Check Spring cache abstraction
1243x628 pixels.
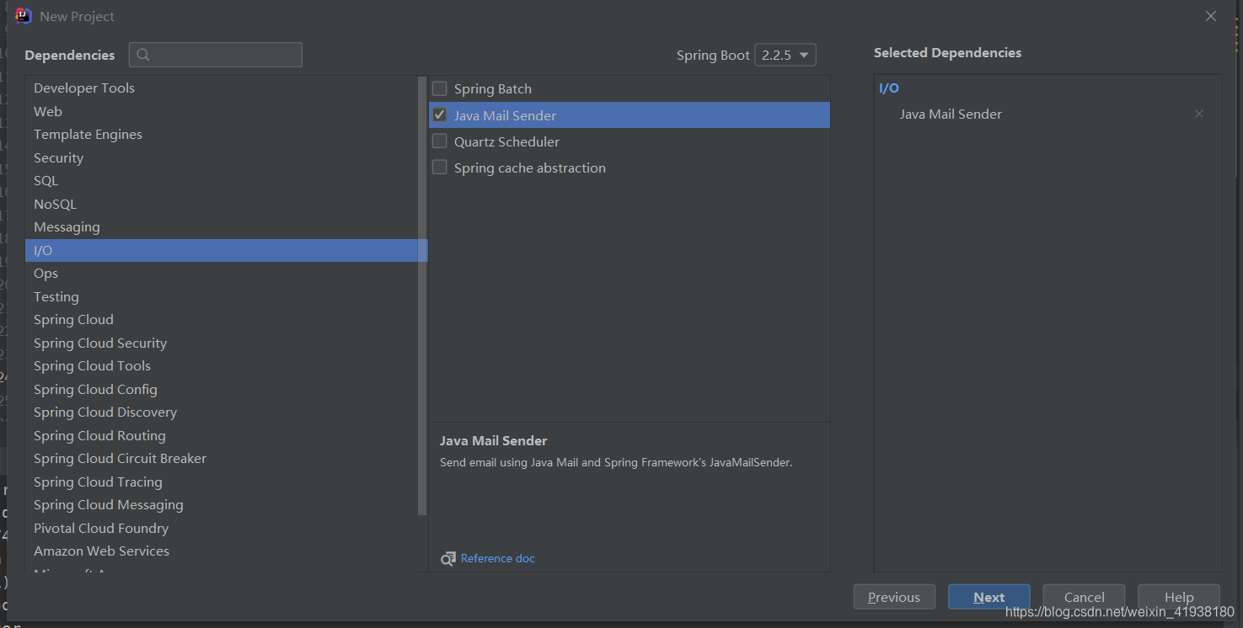(x=440, y=168)
